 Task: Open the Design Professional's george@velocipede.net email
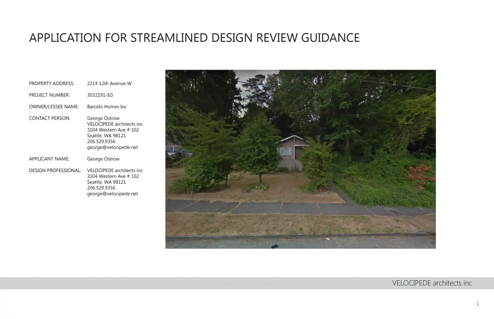point(112,194)
